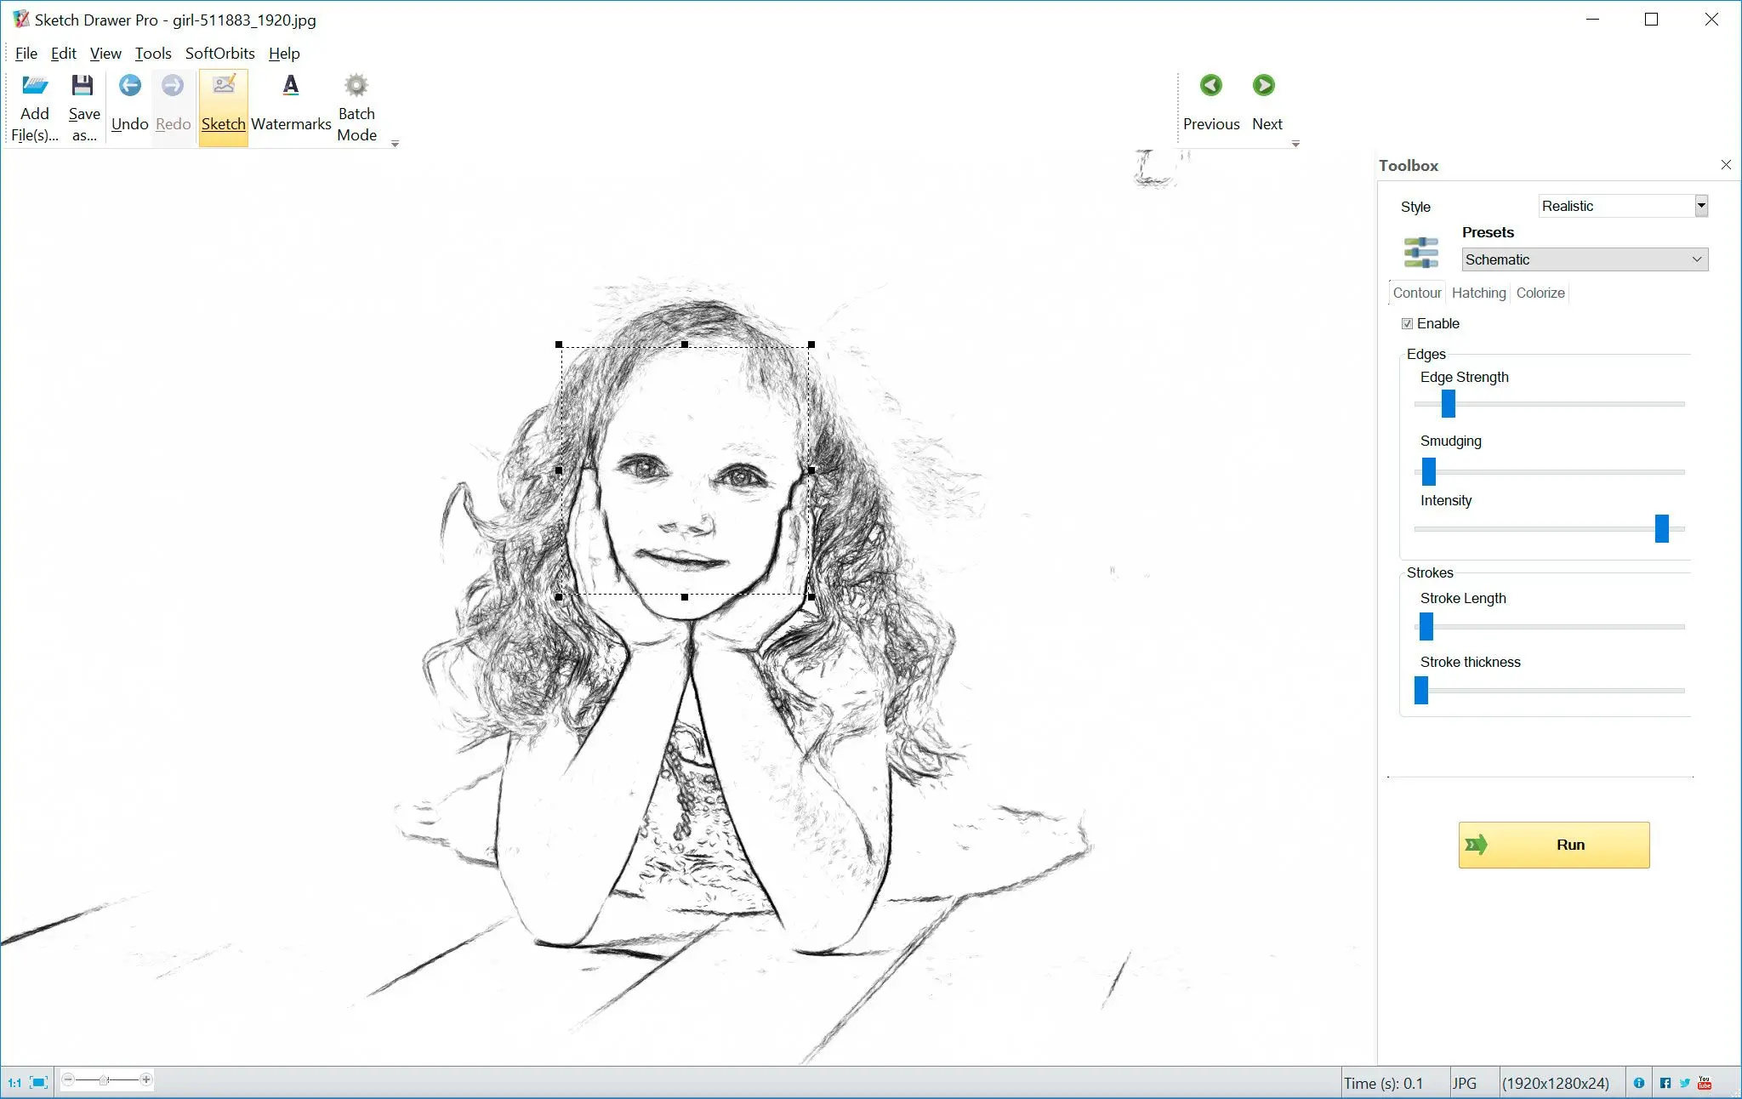Change Schematic preset dropdown
Viewport: 1742px width, 1099px height.
click(1584, 259)
